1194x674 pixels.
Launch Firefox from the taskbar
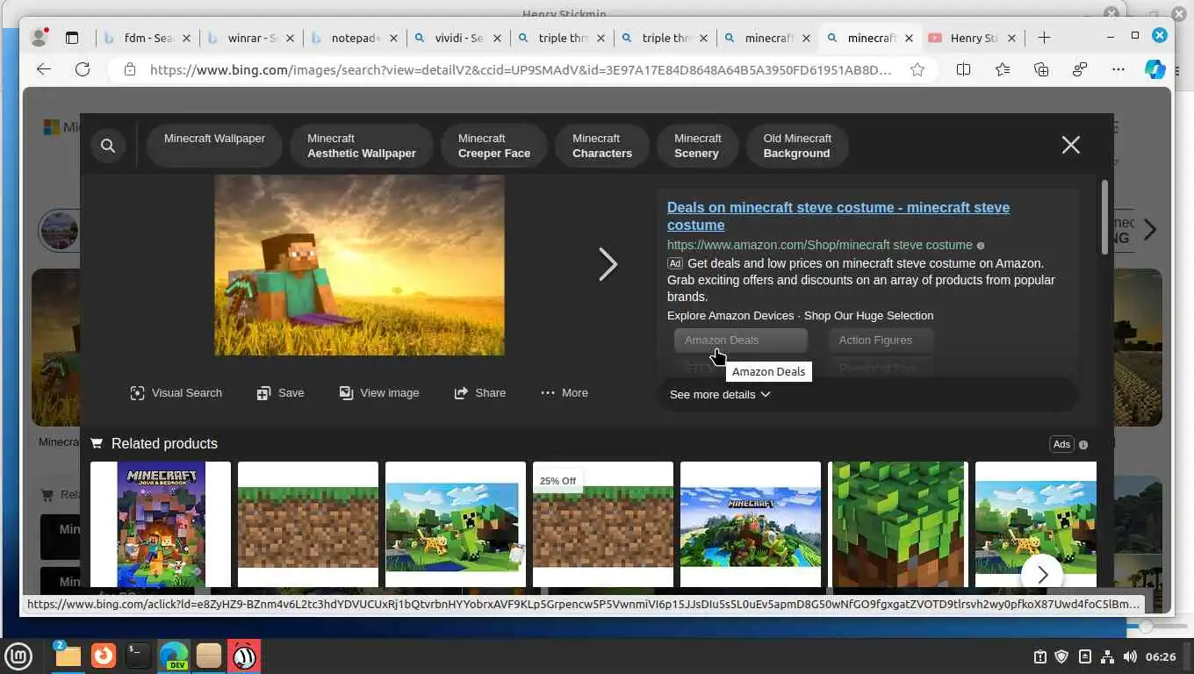point(104,656)
